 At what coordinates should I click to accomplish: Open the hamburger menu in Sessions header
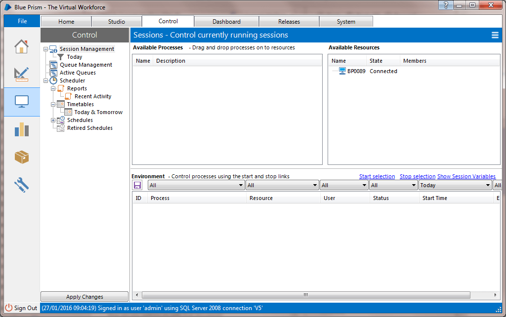click(495, 35)
